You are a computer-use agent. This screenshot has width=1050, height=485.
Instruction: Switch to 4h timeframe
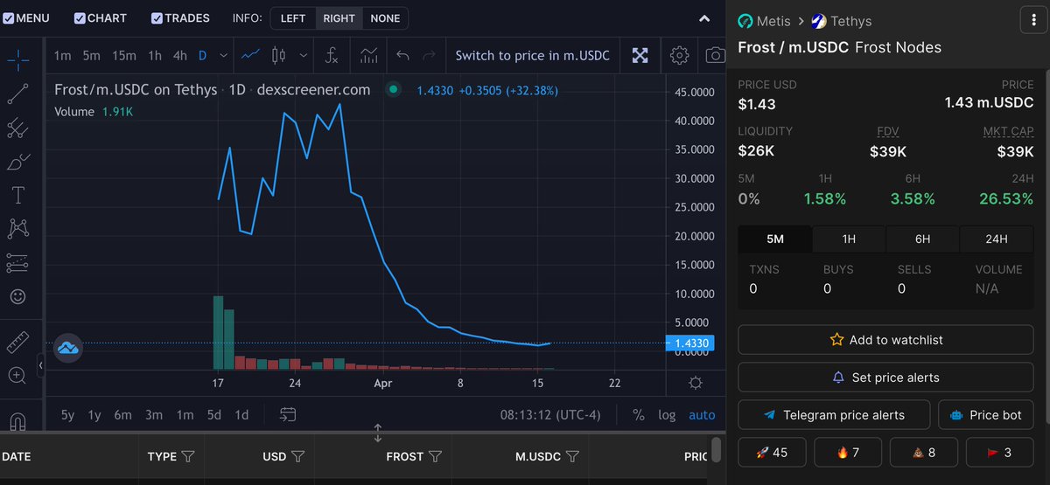[x=179, y=56]
